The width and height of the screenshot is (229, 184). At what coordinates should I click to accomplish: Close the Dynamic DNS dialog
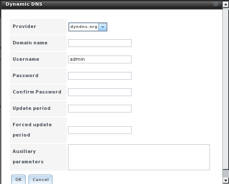[216, 4]
